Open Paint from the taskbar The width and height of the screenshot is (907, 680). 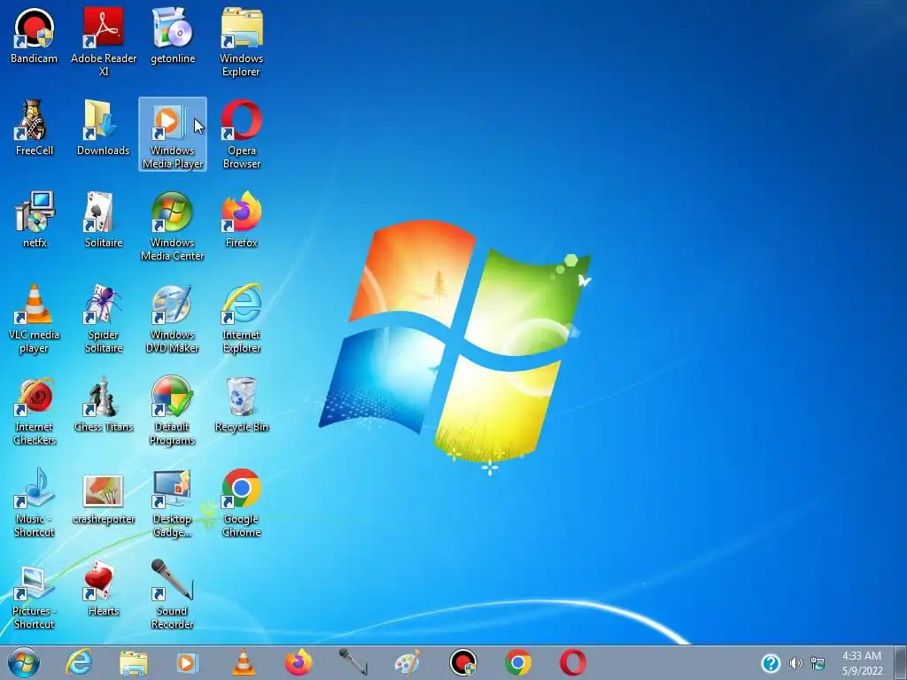(407, 662)
